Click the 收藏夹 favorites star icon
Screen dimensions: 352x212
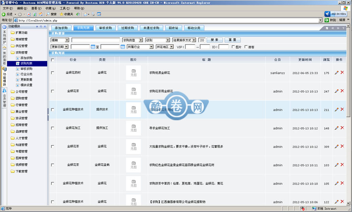61,14
